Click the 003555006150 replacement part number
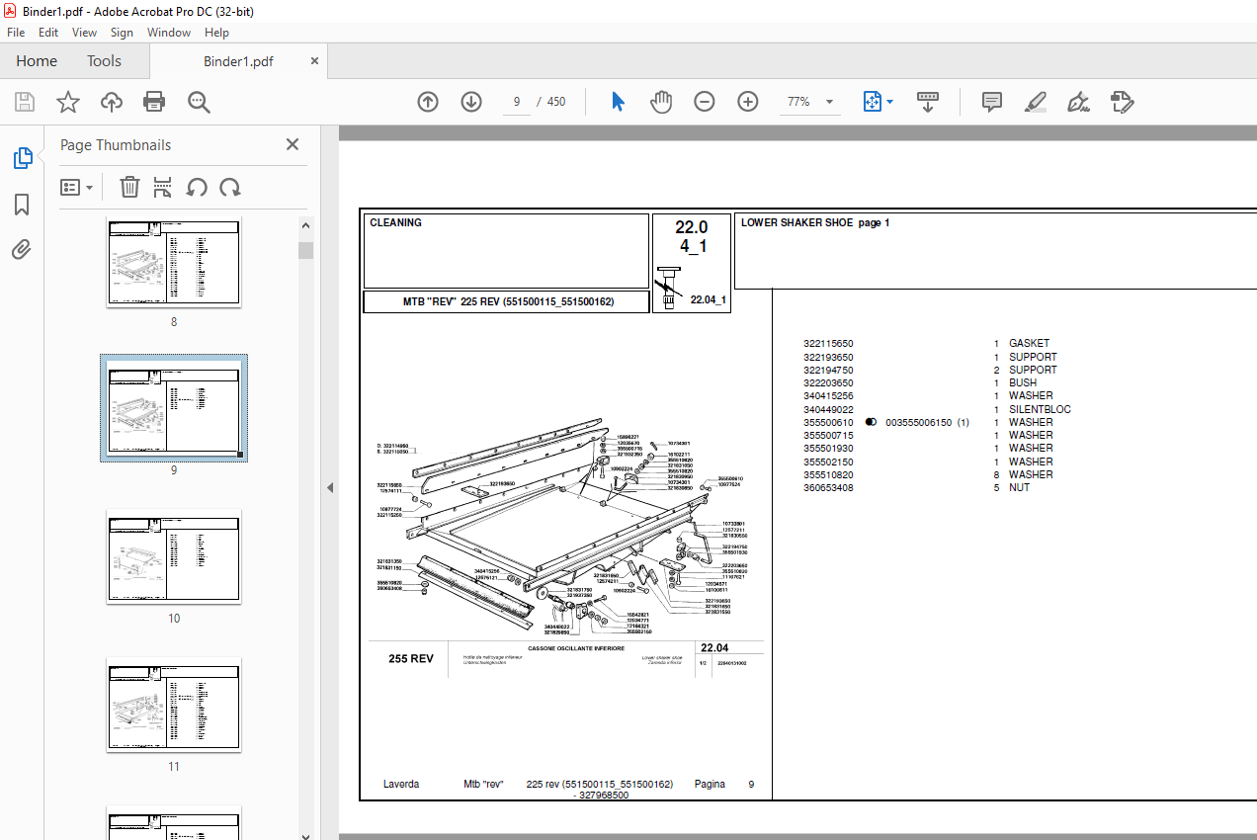Screen dimensions: 1257x840 (x=918, y=422)
